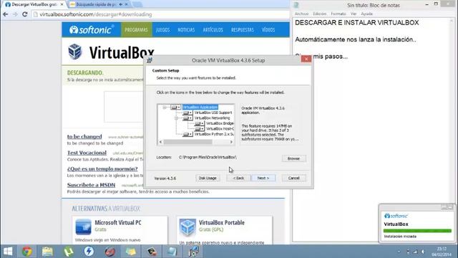
Task: Select VirtualBox Networking in feature tree
Action: [x=213, y=118]
